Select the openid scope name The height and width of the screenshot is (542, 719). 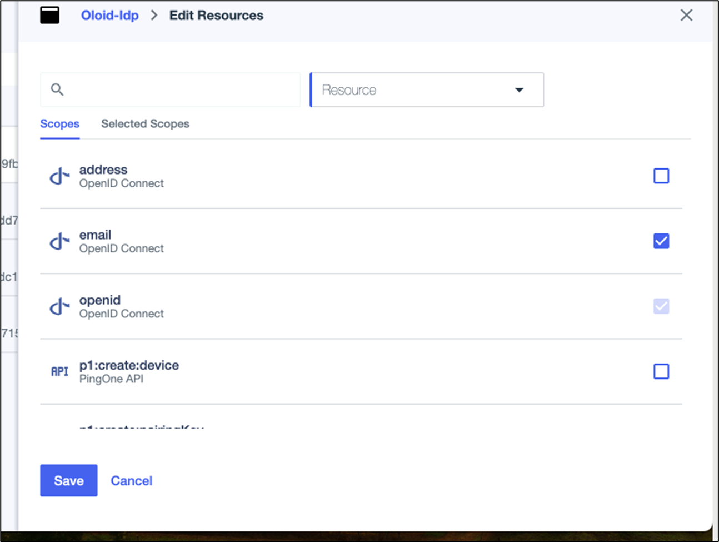coord(100,300)
